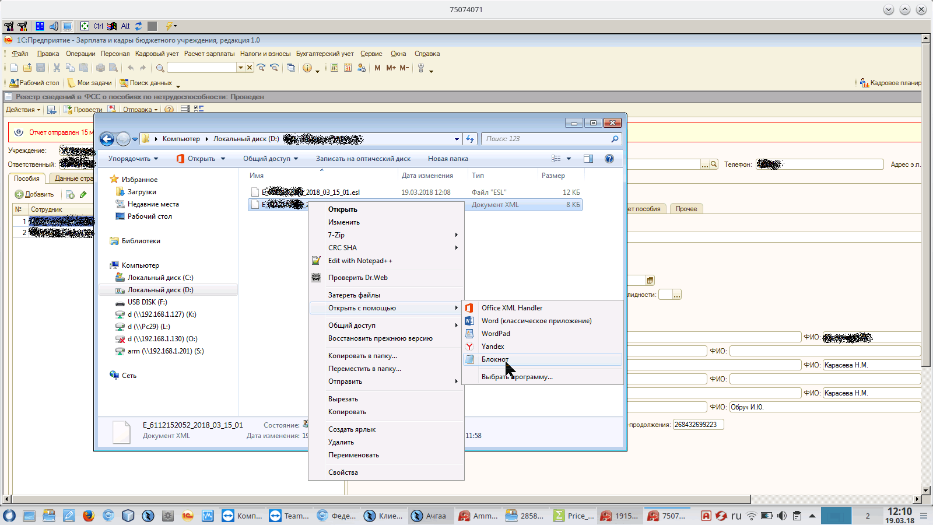Click the Firefox icon in taskbar
The width and height of the screenshot is (933, 525).
[x=88, y=516]
